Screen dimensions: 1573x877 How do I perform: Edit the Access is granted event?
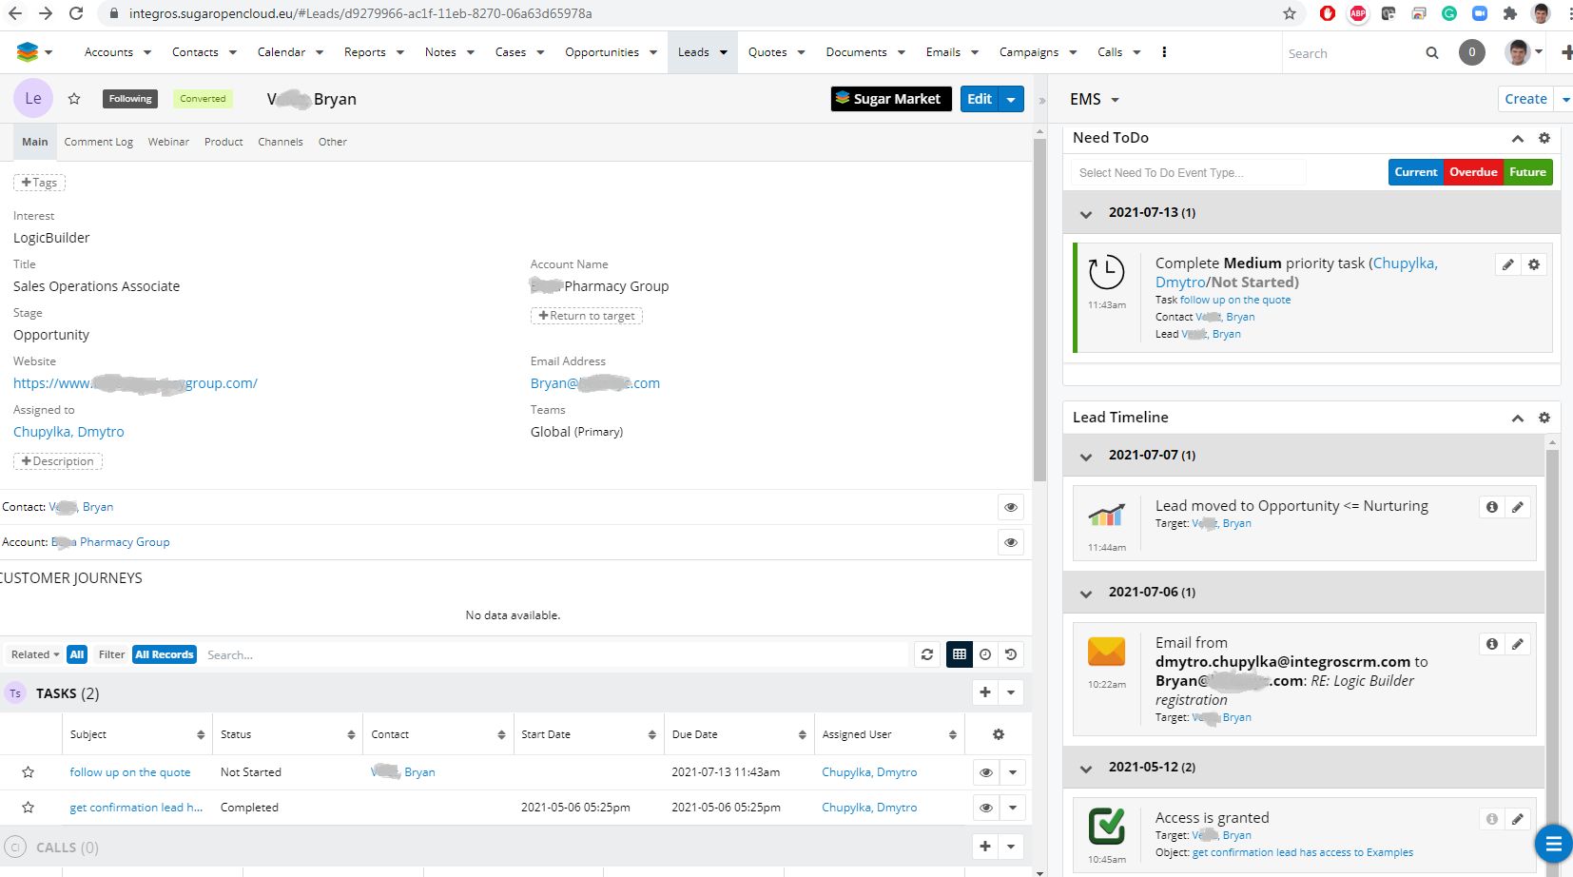pyautogui.click(x=1518, y=819)
